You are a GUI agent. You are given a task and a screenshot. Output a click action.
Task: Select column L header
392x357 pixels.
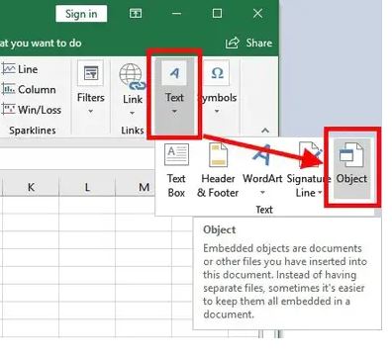click(87, 187)
